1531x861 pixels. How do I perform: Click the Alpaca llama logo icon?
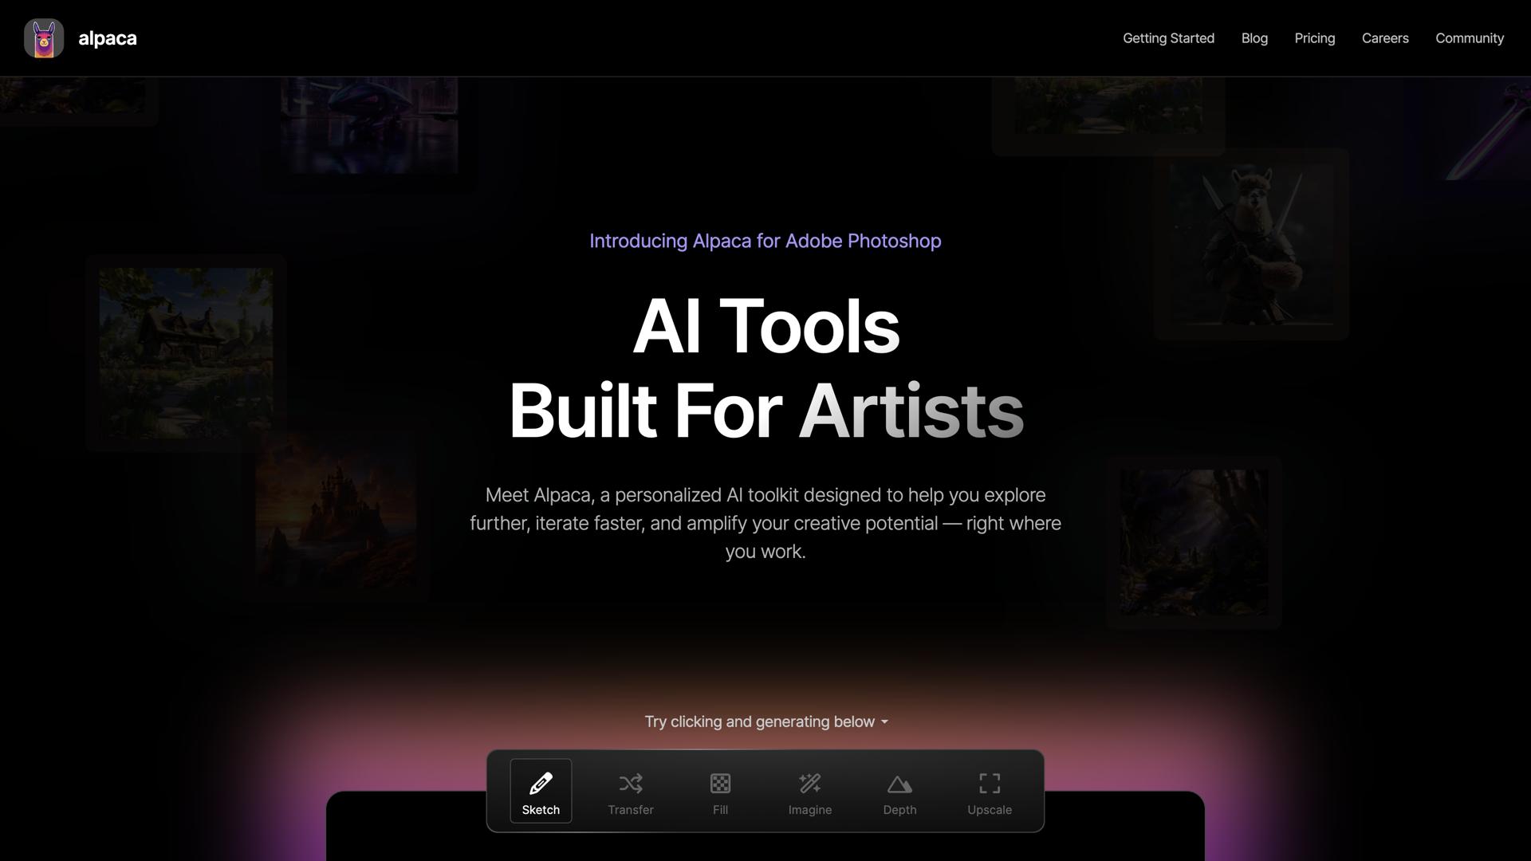coord(44,38)
